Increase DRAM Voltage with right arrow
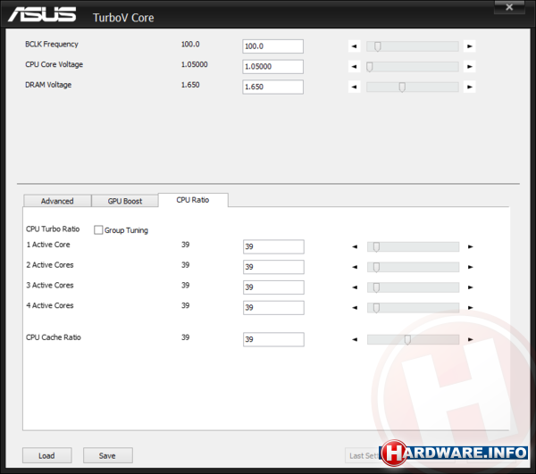 [x=470, y=87]
